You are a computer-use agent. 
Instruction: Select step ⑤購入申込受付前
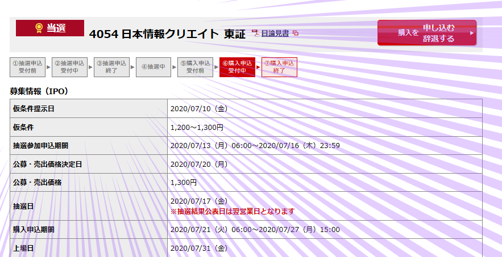pos(196,67)
